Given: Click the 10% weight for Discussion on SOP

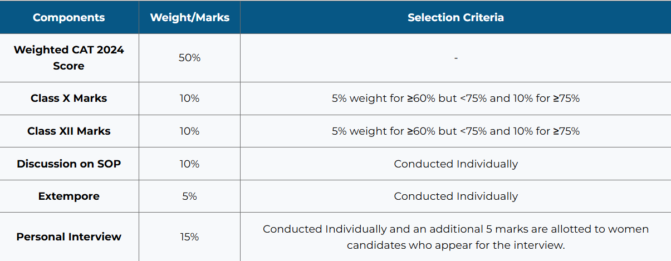Looking at the screenshot, I should pos(189,164).
